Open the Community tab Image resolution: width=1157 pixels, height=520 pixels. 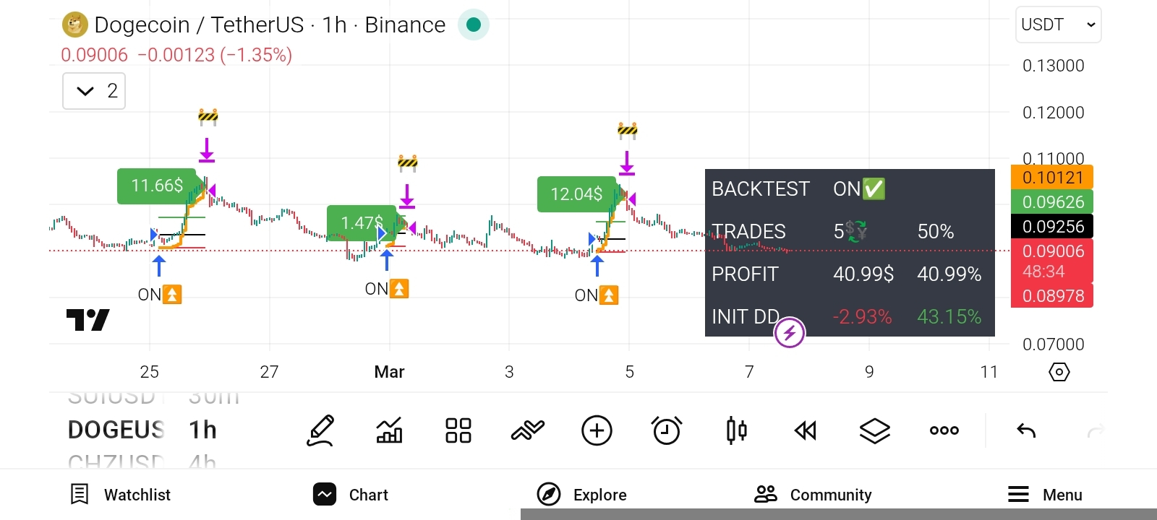coord(813,495)
